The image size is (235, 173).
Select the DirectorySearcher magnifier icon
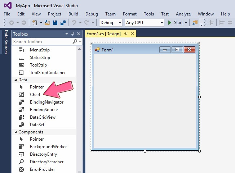click(21, 162)
